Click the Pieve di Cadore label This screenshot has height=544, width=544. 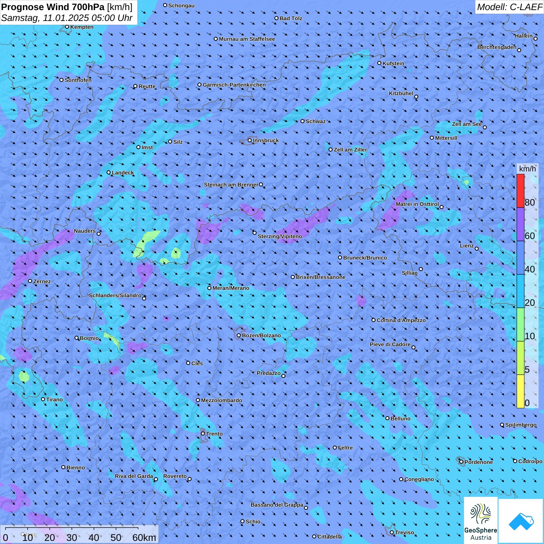tap(390, 344)
